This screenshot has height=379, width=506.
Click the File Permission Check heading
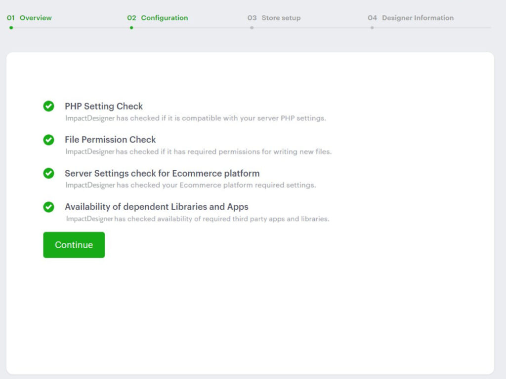click(110, 140)
